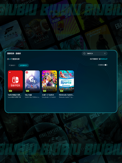Image resolution: width=122 pixels, height=163 pixels.
Task: Click the magnifier search icon
Action: (84, 54)
